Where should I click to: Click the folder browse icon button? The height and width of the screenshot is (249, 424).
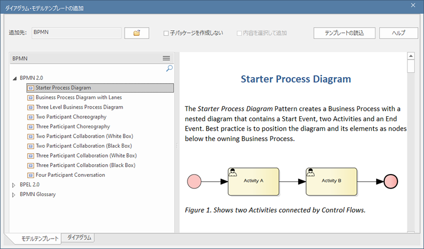tap(137, 33)
